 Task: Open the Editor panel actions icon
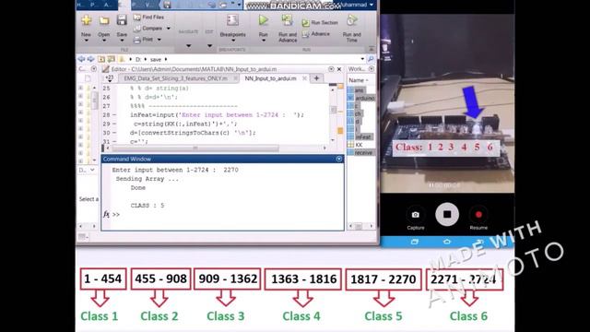(x=331, y=69)
